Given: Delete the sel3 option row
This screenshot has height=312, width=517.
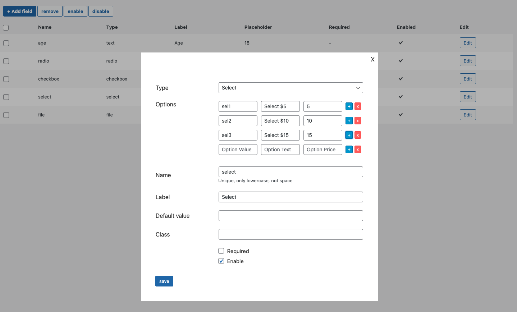Looking at the screenshot, I should (358, 135).
